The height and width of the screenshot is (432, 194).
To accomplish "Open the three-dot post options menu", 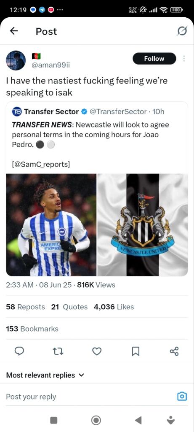I will pyautogui.click(x=184, y=58).
